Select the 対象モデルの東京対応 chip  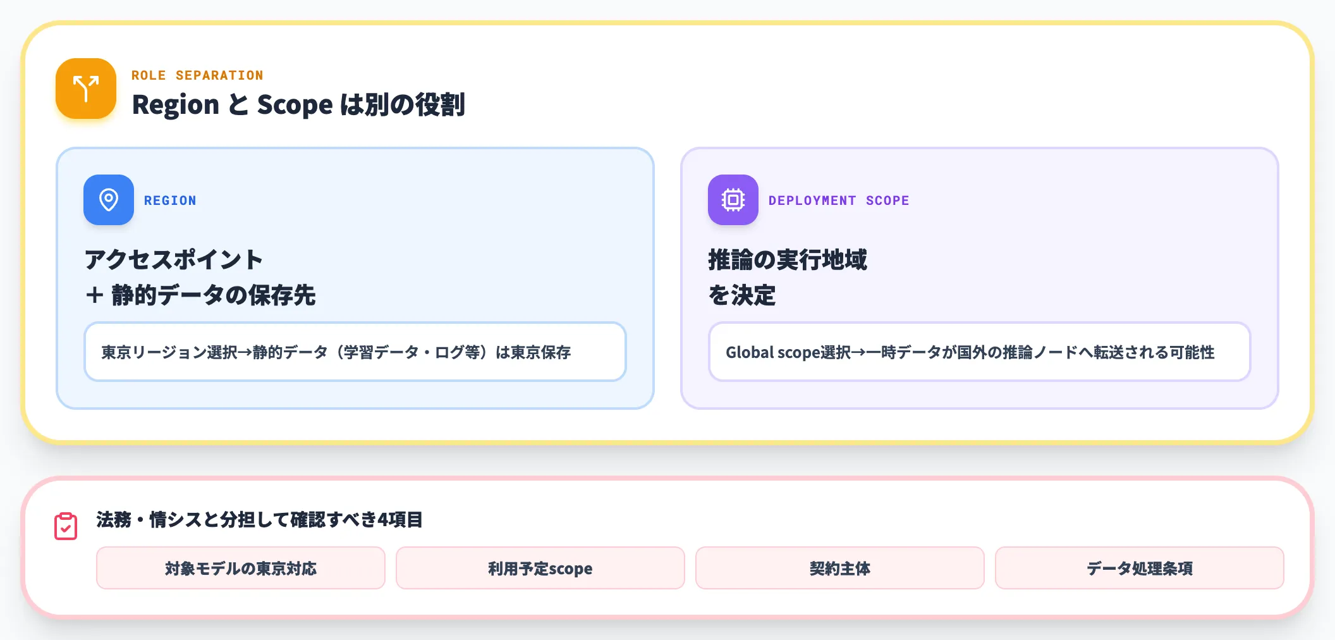click(x=241, y=568)
